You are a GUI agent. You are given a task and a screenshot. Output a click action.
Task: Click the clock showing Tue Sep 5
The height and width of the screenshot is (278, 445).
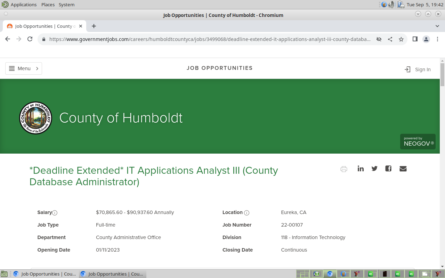click(x=425, y=5)
